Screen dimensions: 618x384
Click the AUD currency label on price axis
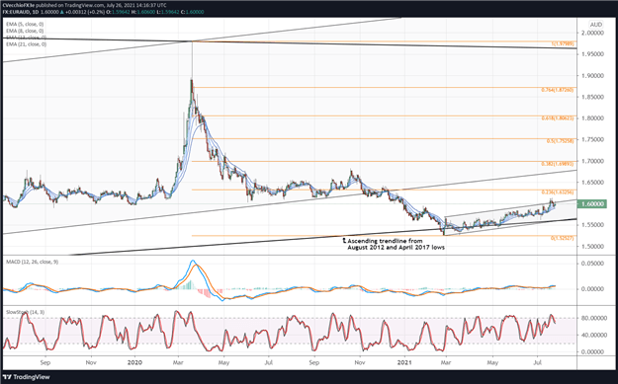click(x=595, y=25)
